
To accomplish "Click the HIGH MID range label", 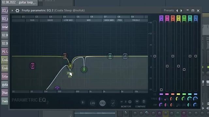I will coord(109,20).
